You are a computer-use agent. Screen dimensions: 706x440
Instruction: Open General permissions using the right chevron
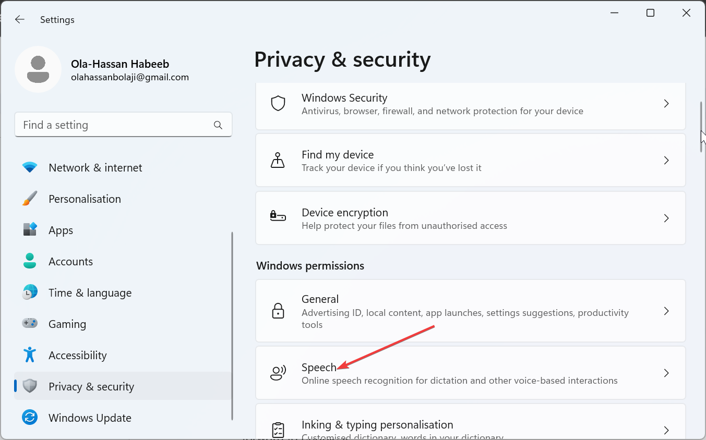[666, 311]
